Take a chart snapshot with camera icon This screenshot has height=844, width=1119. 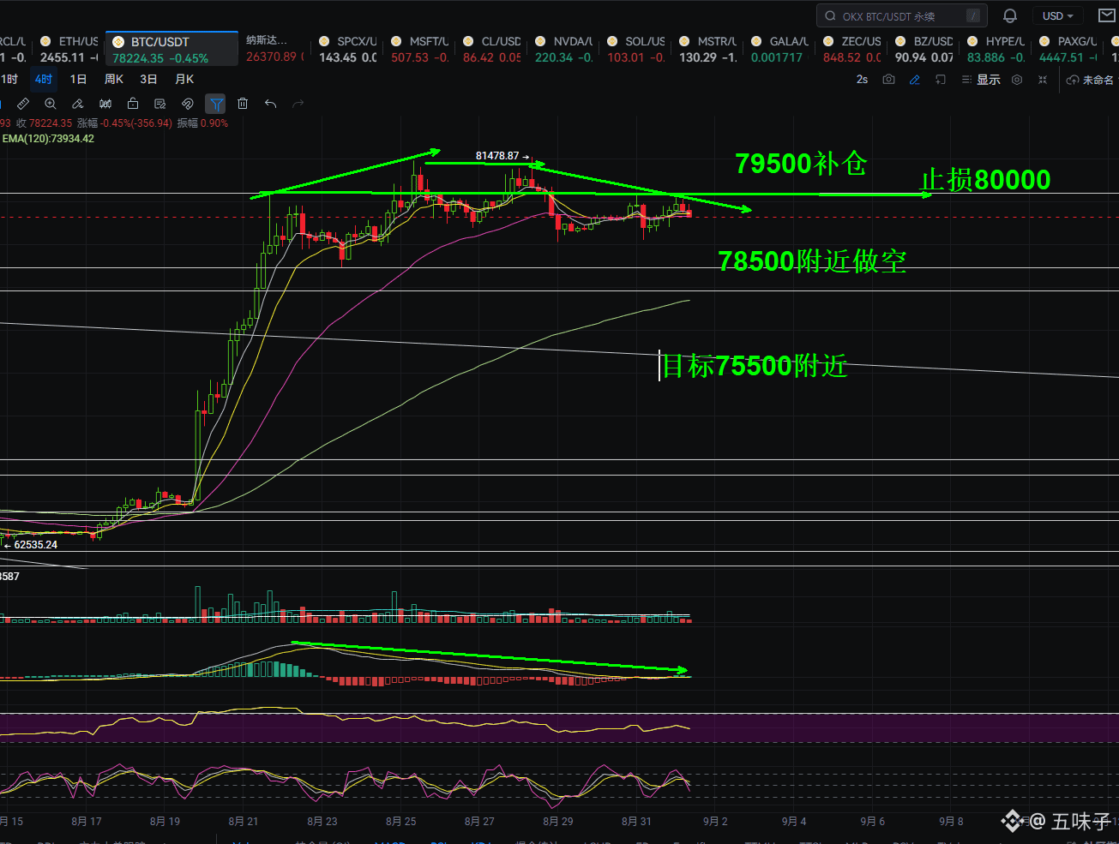click(x=888, y=80)
